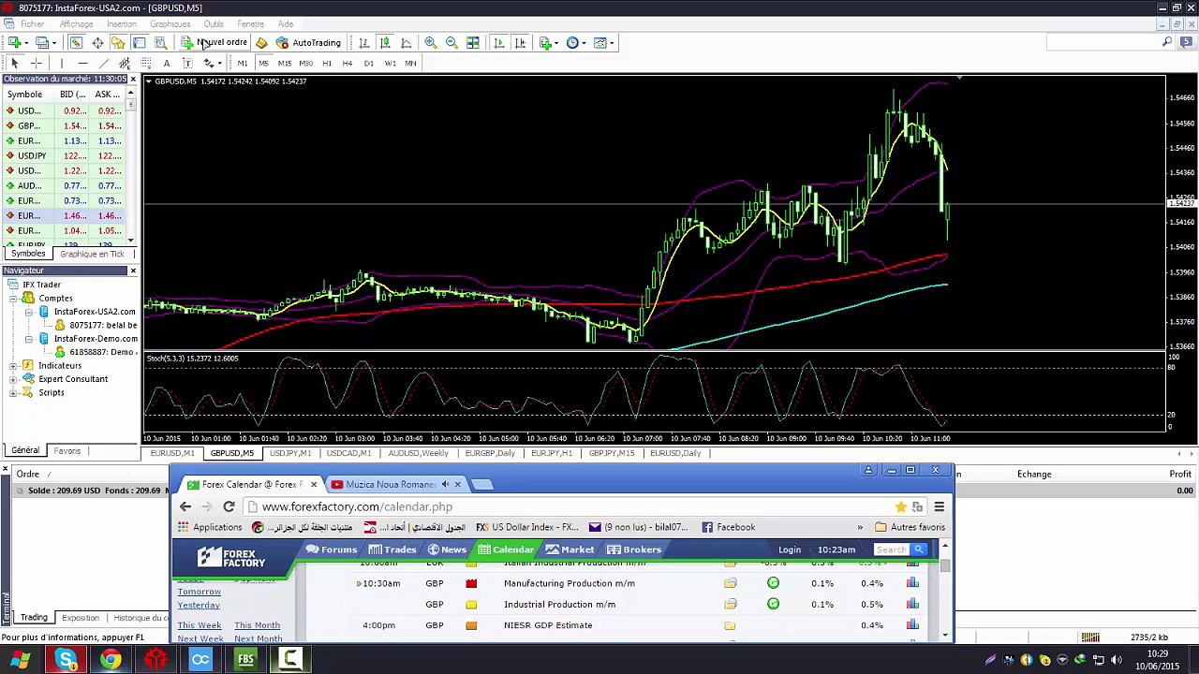Draw a vertical line tool

pos(61,63)
